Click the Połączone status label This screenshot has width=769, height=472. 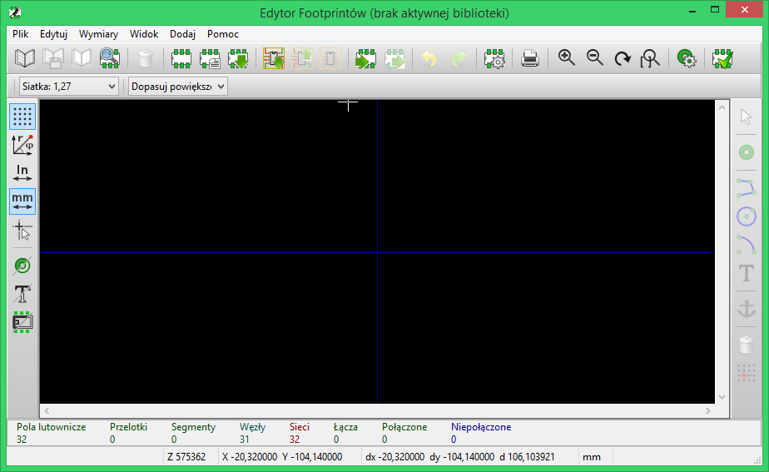click(404, 427)
